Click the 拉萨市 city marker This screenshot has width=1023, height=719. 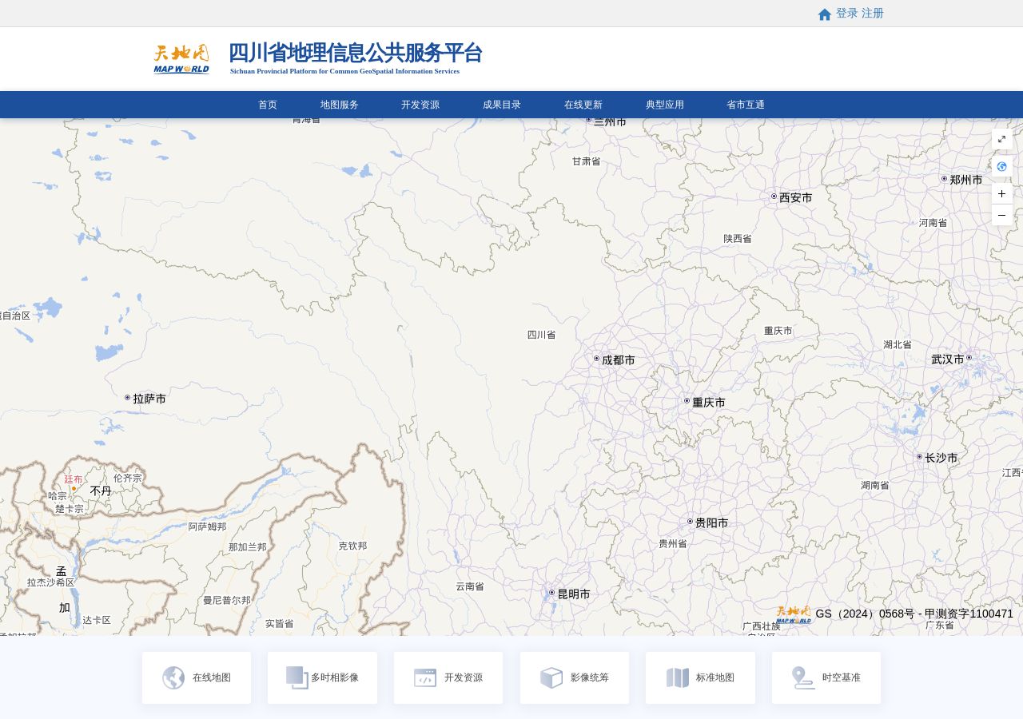click(x=127, y=398)
